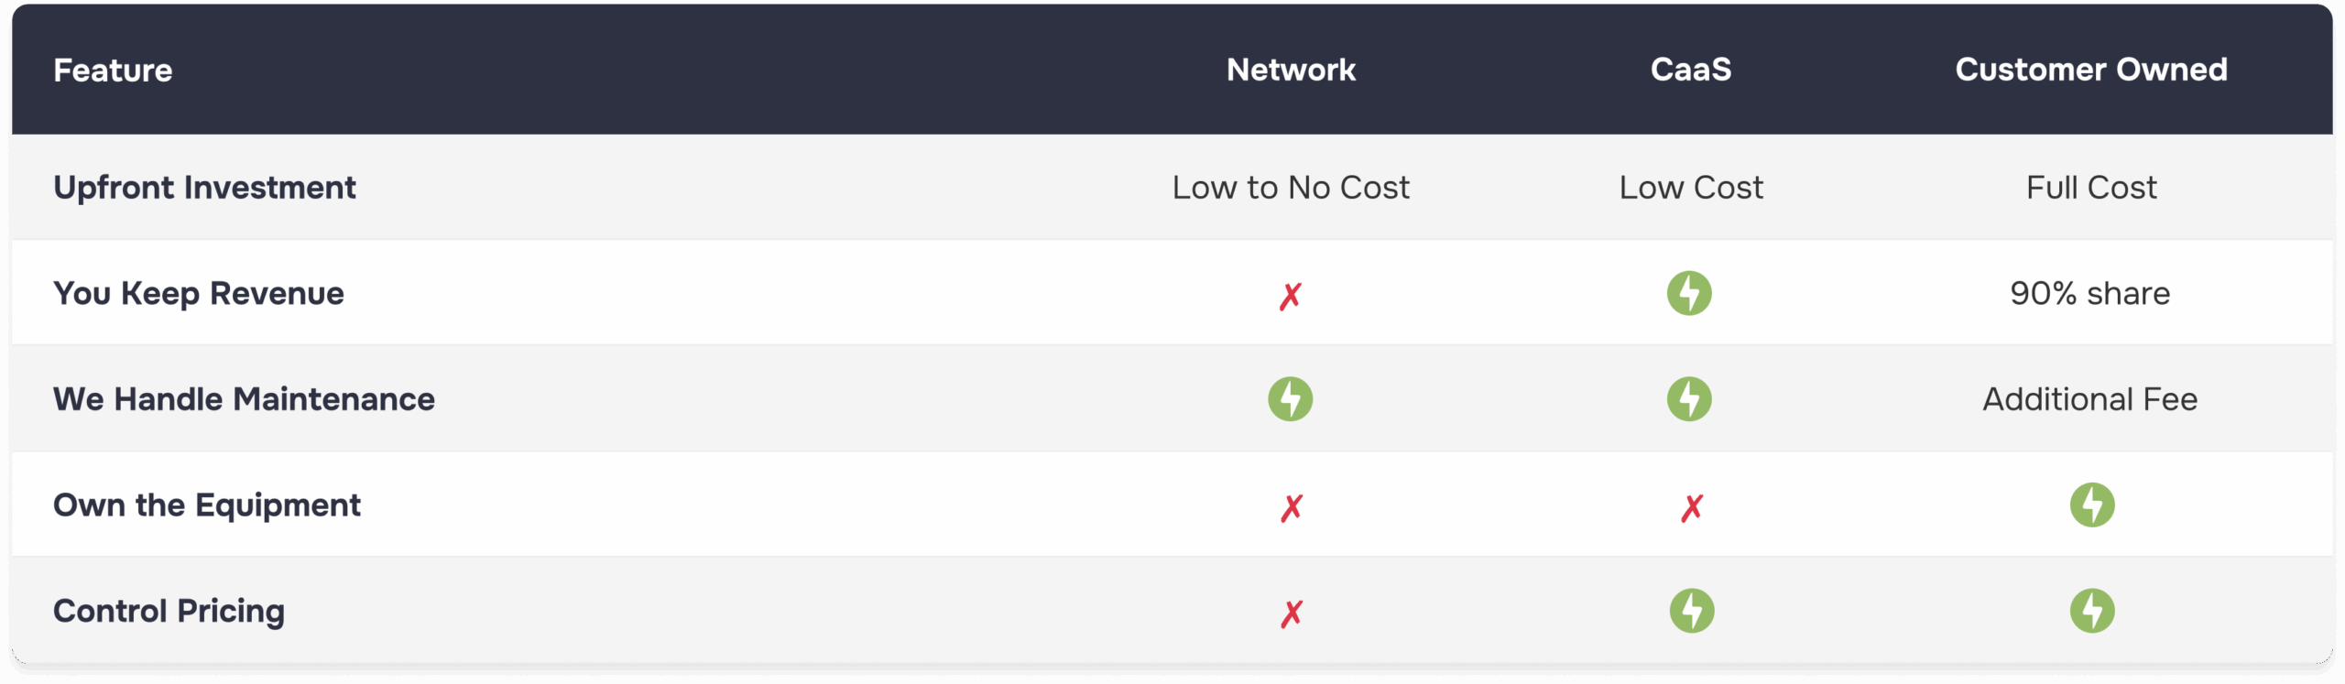Click the Low to No Cost cell
This screenshot has height=684, width=2345.
[1291, 188]
